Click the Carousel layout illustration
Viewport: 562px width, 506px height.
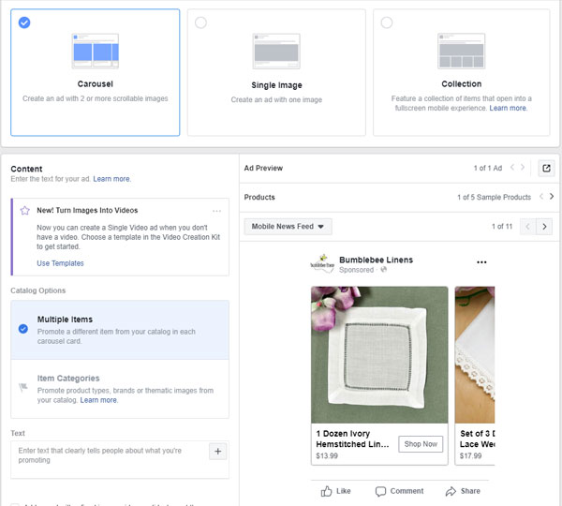(96, 51)
